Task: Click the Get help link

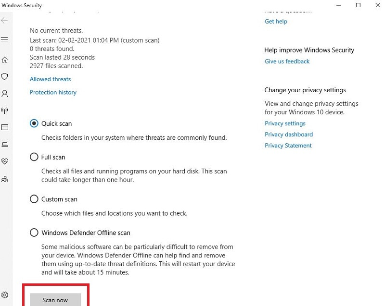Action: coord(276,21)
